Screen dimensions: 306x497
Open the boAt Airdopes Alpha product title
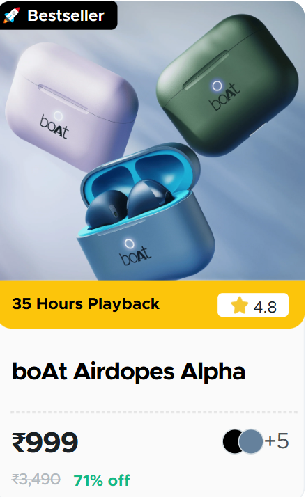point(128,372)
